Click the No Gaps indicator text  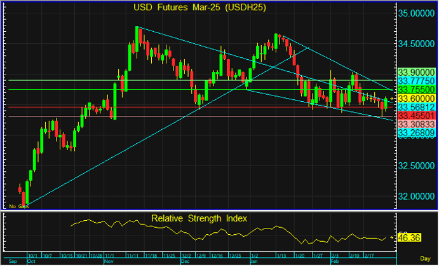pyautogui.click(x=18, y=206)
